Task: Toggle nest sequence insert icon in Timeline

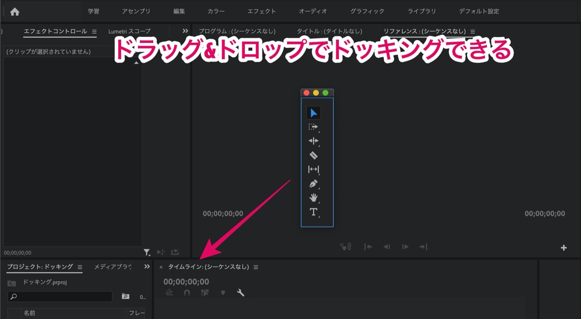Action: point(169,293)
